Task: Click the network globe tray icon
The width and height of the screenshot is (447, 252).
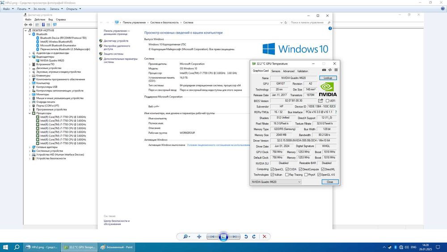Action: [401, 247]
